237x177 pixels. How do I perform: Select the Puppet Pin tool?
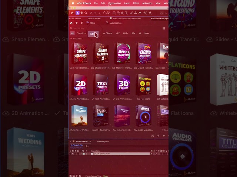pyautogui.click(x=150, y=13)
